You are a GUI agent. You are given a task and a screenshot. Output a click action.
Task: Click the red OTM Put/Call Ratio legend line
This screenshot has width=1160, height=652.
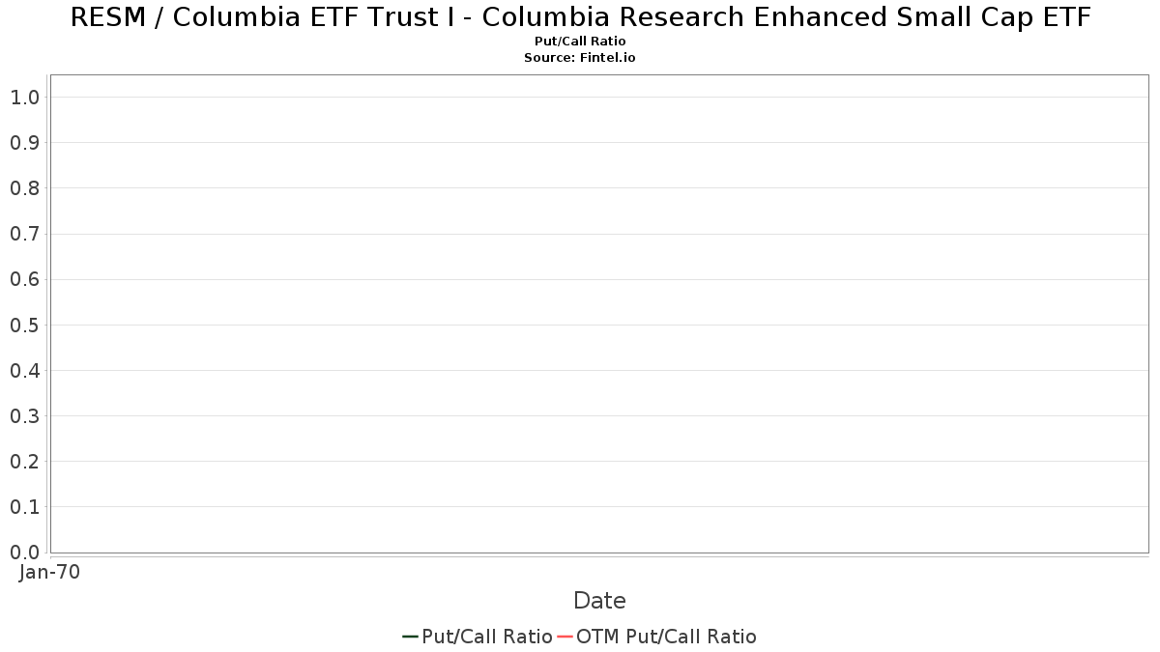565,637
